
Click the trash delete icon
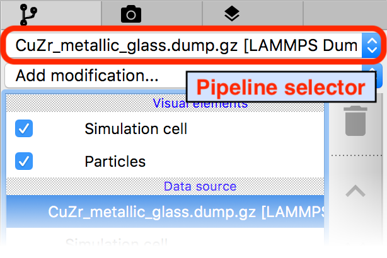point(356,121)
